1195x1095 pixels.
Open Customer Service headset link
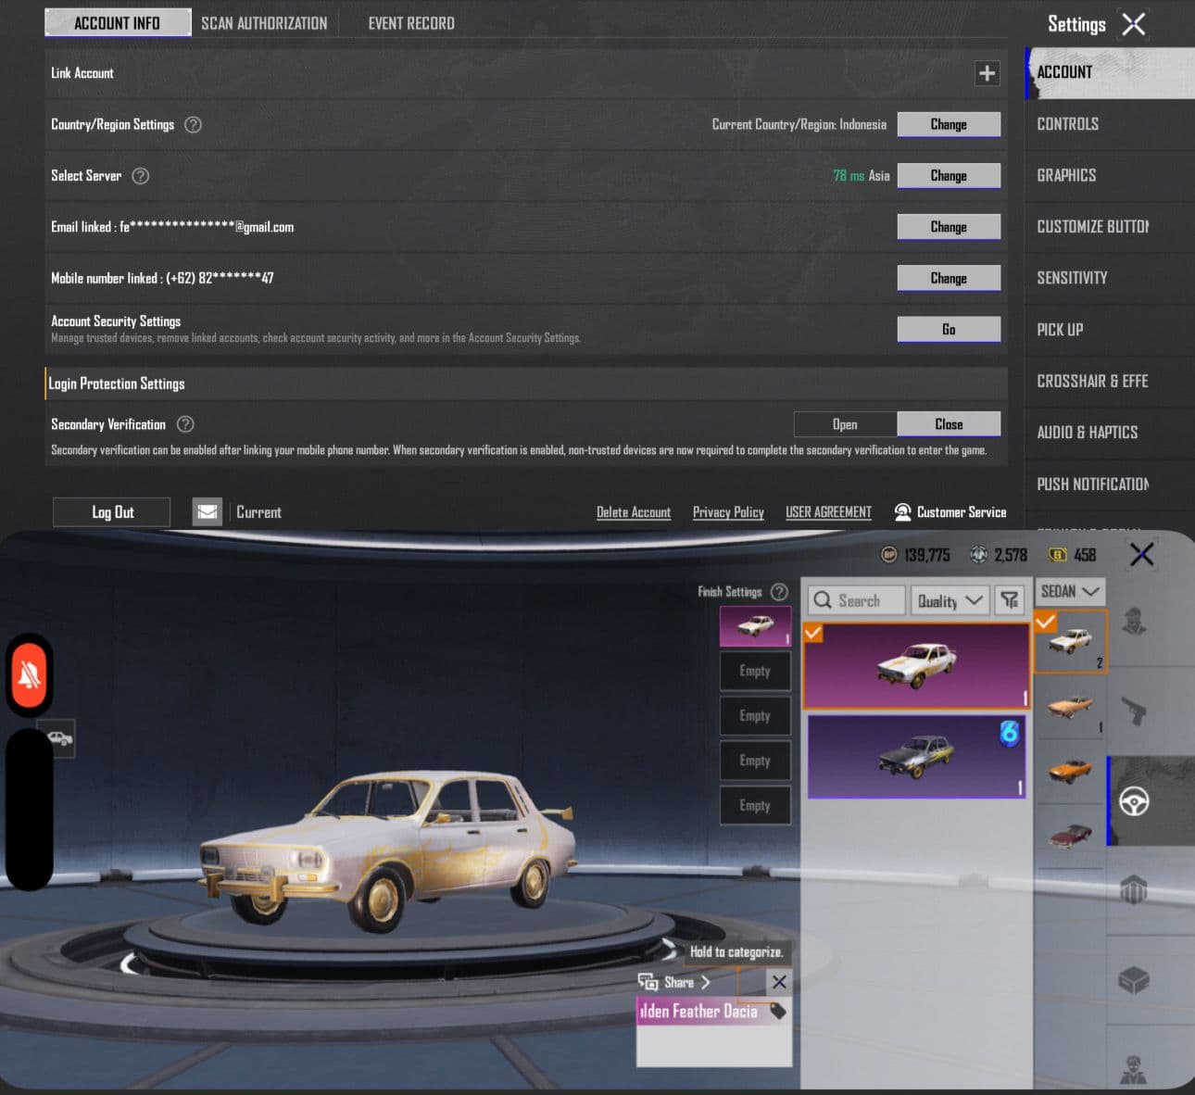[x=950, y=512]
